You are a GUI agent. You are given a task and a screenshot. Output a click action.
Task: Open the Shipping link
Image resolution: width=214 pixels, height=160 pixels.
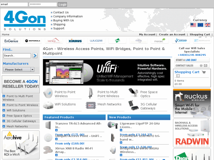[x=59, y=24]
